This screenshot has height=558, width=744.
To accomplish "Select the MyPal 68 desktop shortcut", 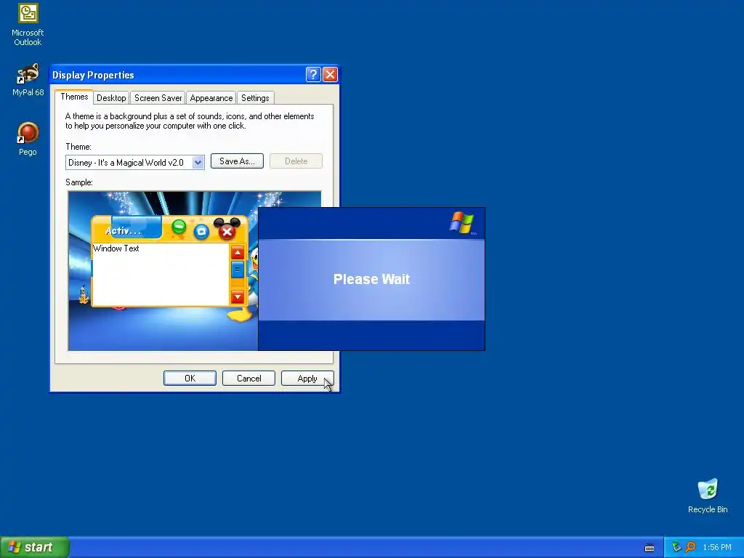I will (x=28, y=80).
